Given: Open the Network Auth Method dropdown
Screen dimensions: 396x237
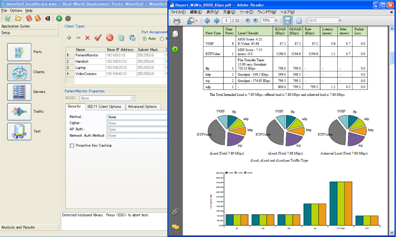Looking at the screenshot, I should click(137, 136).
